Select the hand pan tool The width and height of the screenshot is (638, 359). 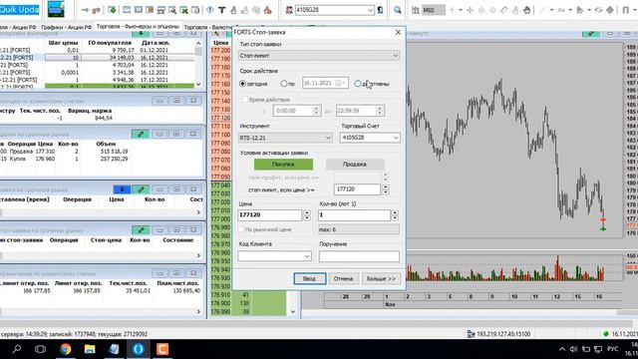pos(527,10)
